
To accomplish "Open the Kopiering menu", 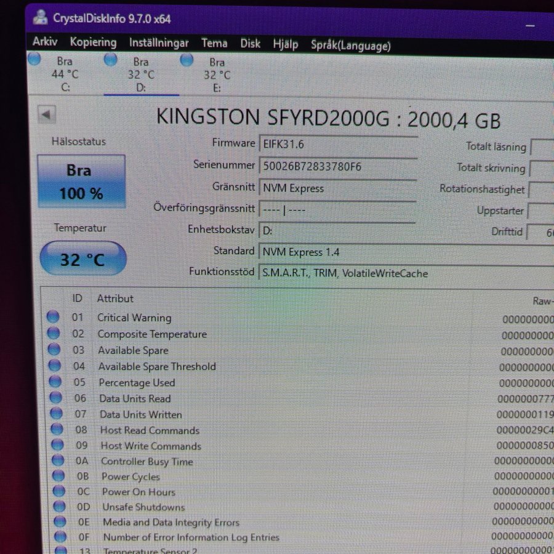I will tap(93, 42).
